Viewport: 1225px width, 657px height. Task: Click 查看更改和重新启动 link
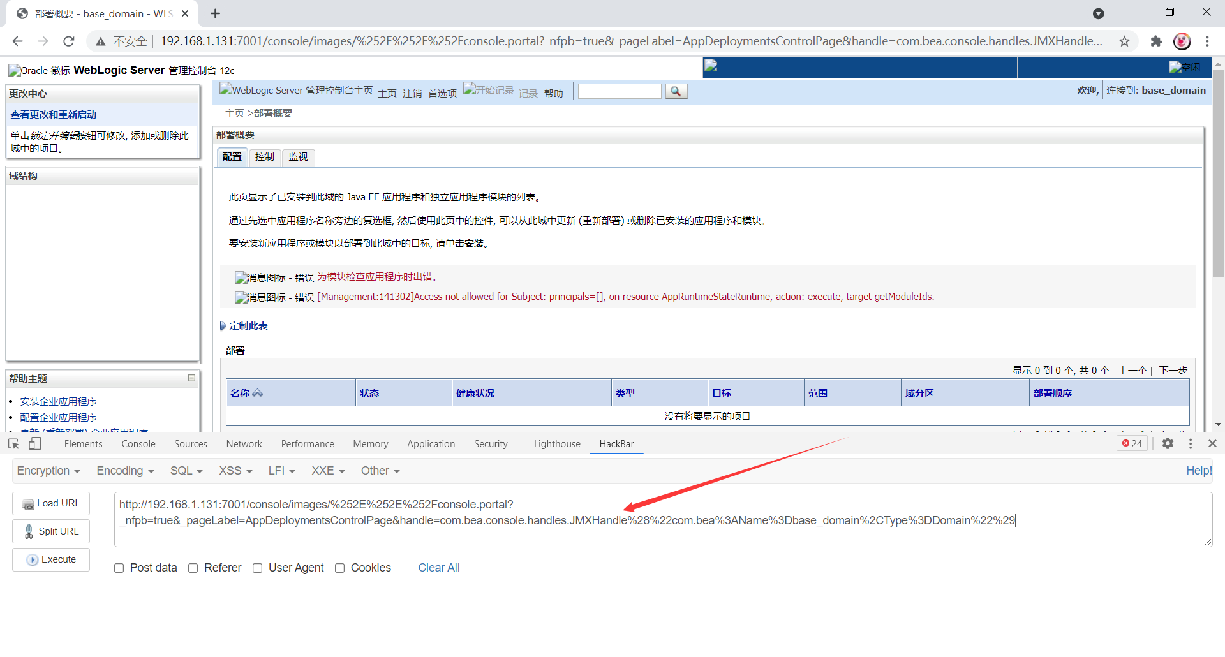point(54,115)
